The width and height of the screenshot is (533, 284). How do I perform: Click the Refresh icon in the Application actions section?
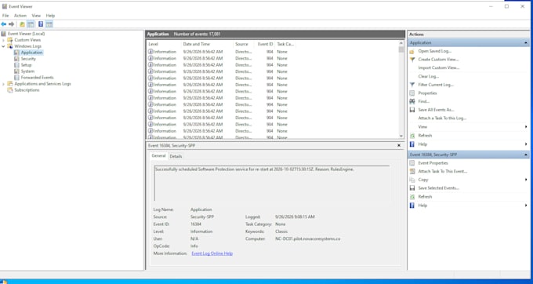click(x=412, y=136)
